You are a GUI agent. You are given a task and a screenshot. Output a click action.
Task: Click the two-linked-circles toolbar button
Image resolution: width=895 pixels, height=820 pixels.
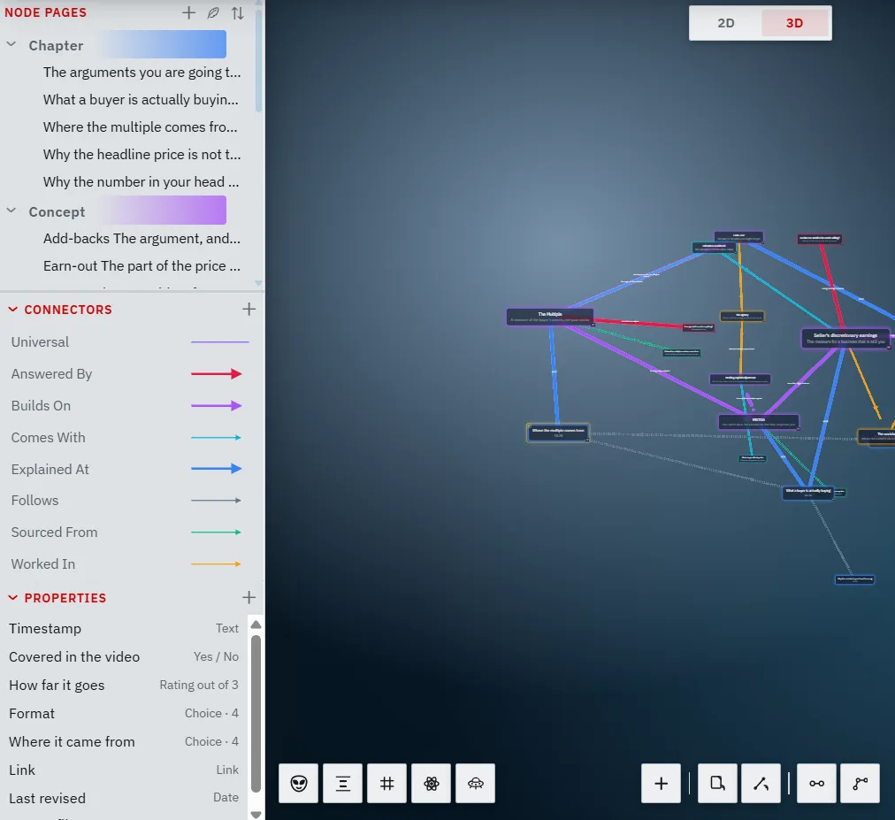point(817,784)
